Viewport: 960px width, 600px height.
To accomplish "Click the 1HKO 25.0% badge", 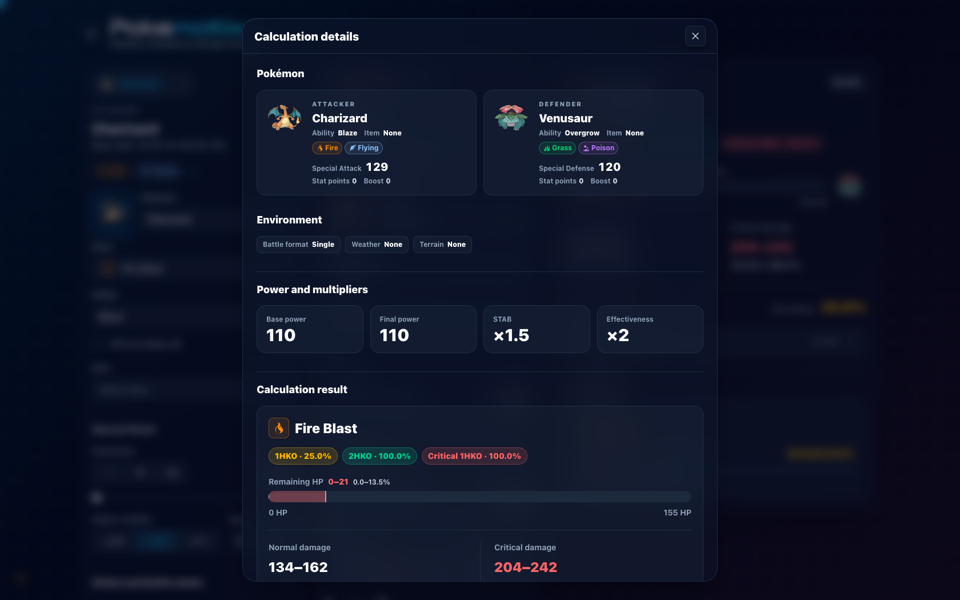I will pos(303,456).
